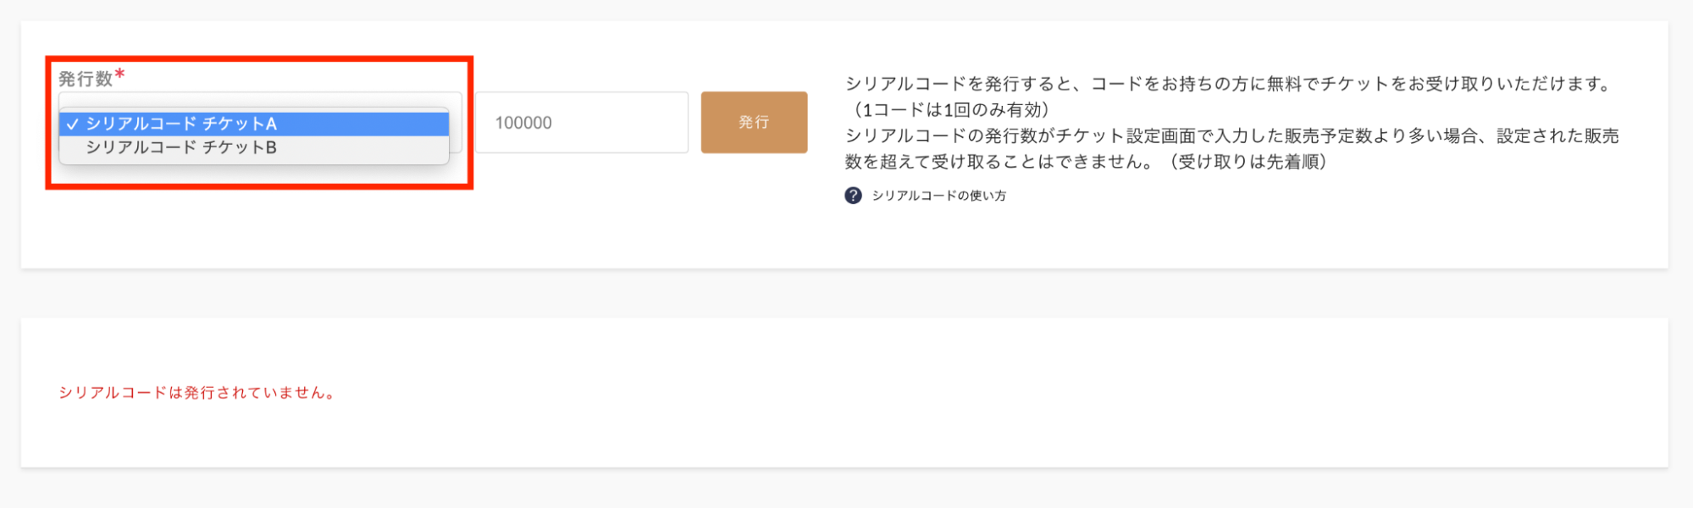Click the highlighted blue row in the dropdown

(253, 124)
